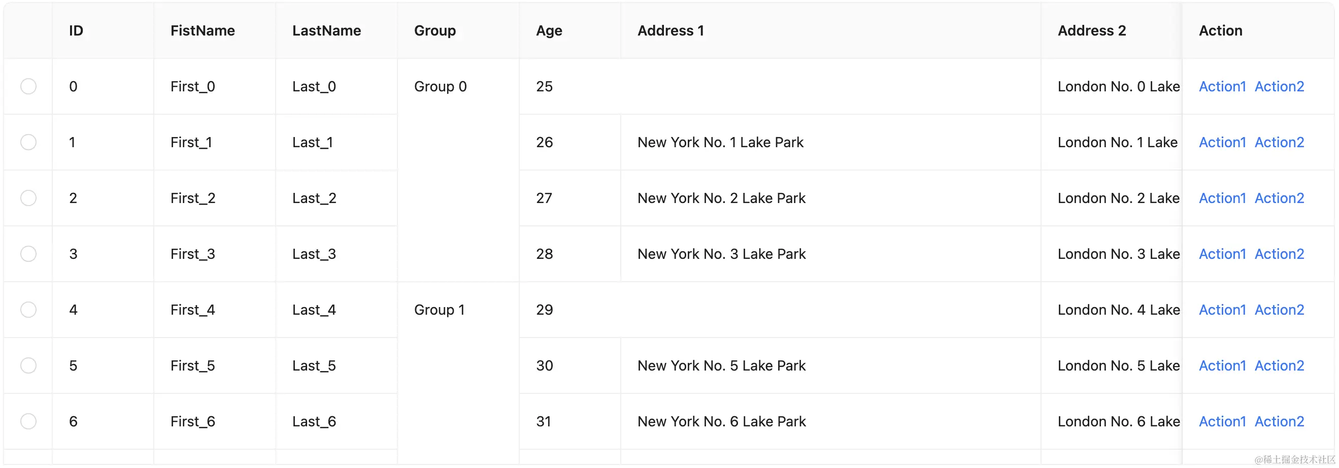Select the radio button for row 1

(28, 142)
